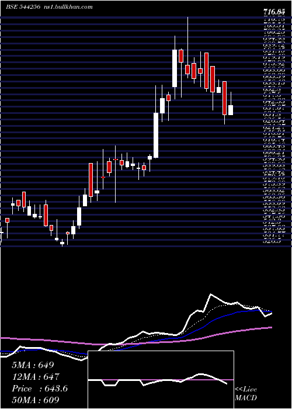Click the tallest white candlestick body
Viewport: 292px width, 409px height.
click(x=156, y=136)
